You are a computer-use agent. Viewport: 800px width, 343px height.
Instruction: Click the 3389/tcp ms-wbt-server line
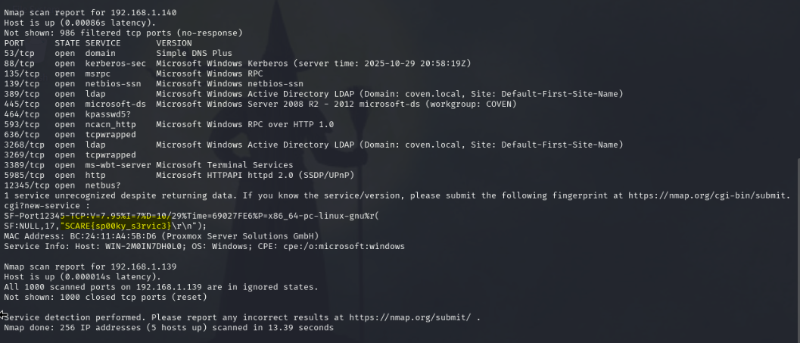pos(148,165)
